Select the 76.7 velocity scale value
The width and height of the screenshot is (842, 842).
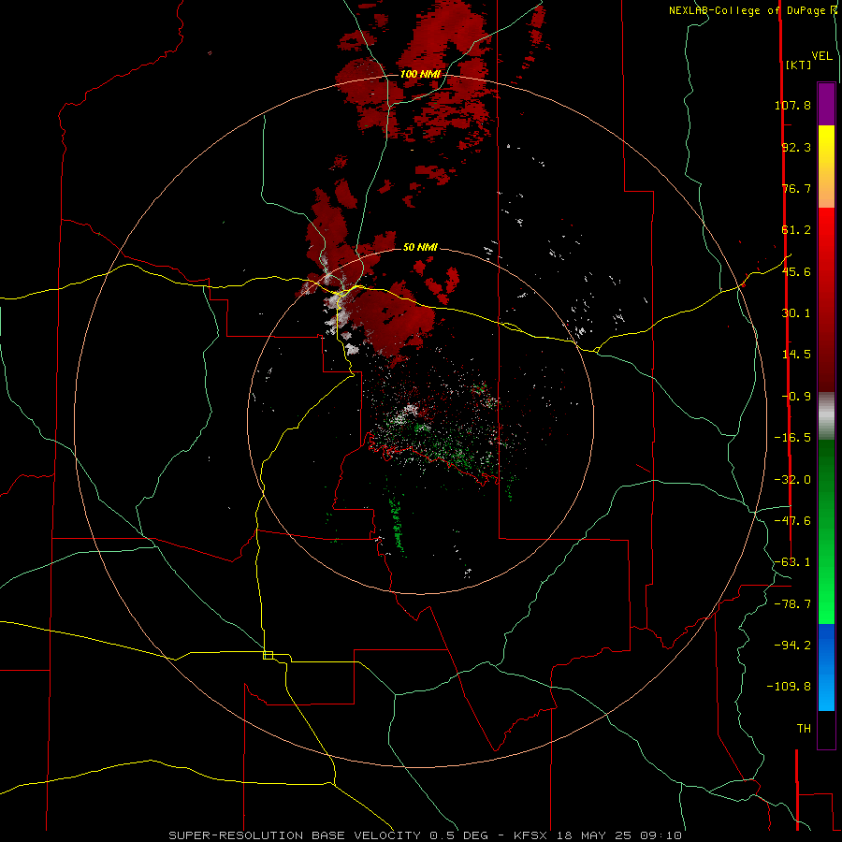pos(796,188)
